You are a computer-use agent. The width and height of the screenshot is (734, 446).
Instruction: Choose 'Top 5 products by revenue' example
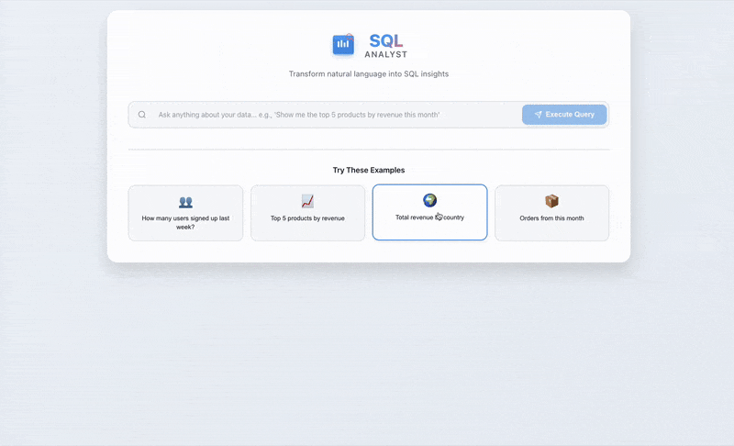click(x=307, y=213)
